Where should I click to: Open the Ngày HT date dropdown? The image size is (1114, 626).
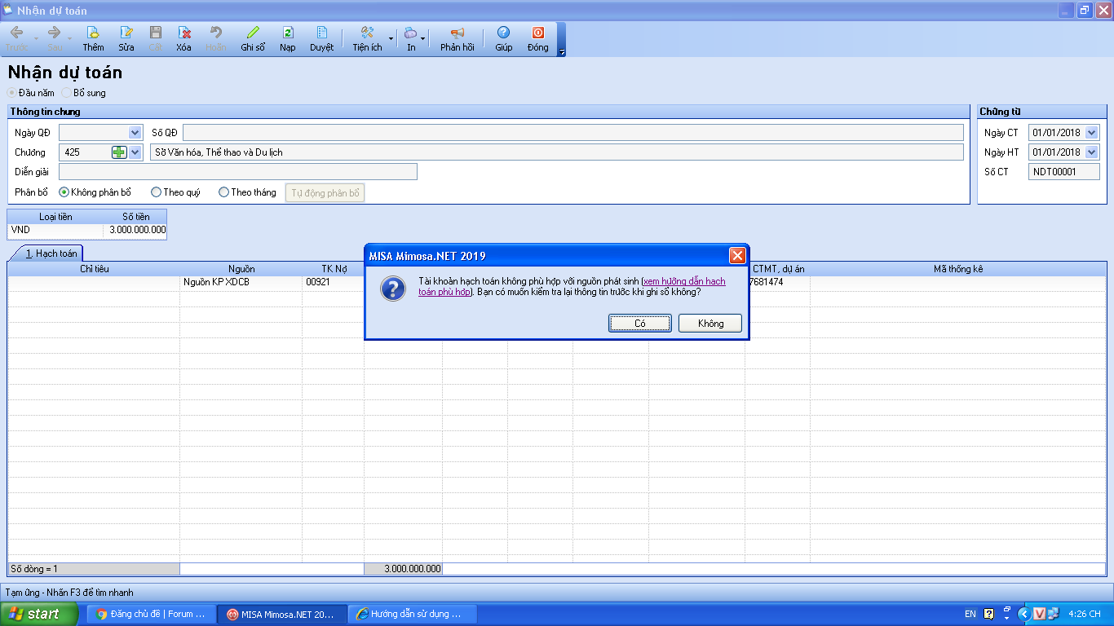point(1091,152)
